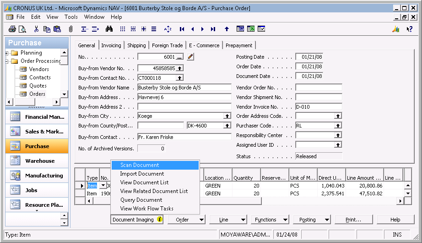Open the Jobs module
This screenshot has width=422, height=243.
[37, 190]
